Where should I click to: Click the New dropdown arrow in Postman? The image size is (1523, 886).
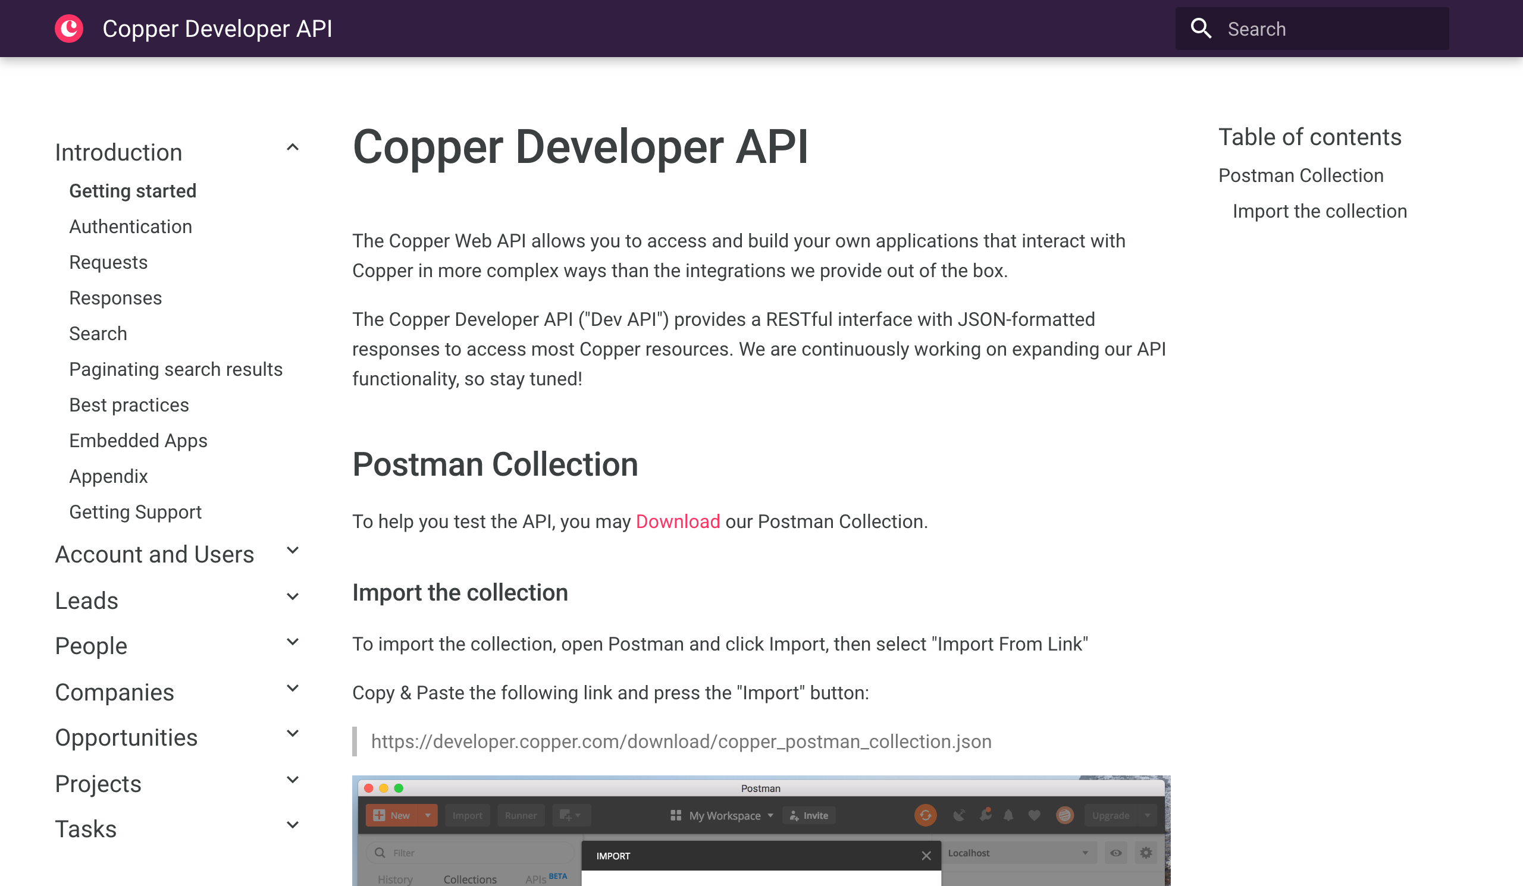tap(428, 815)
